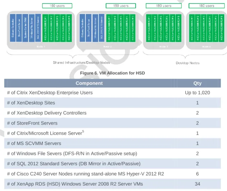Select the Delivery Controller block in Node 1
The width and height of the screenshot is (227, 191).
pos(13,28)
